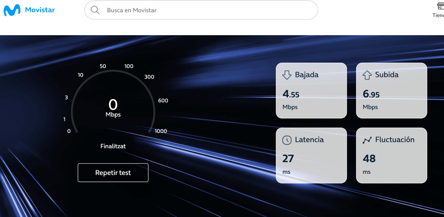This screenshot has height=217, width=444.
Task: Click the 27 latency value
Action: [288, 159]
